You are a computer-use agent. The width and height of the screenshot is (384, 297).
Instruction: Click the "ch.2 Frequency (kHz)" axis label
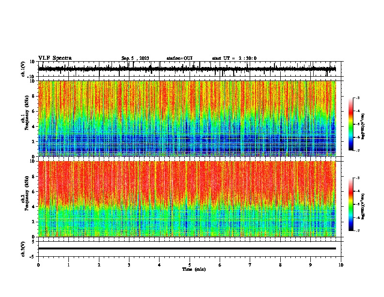25,193
